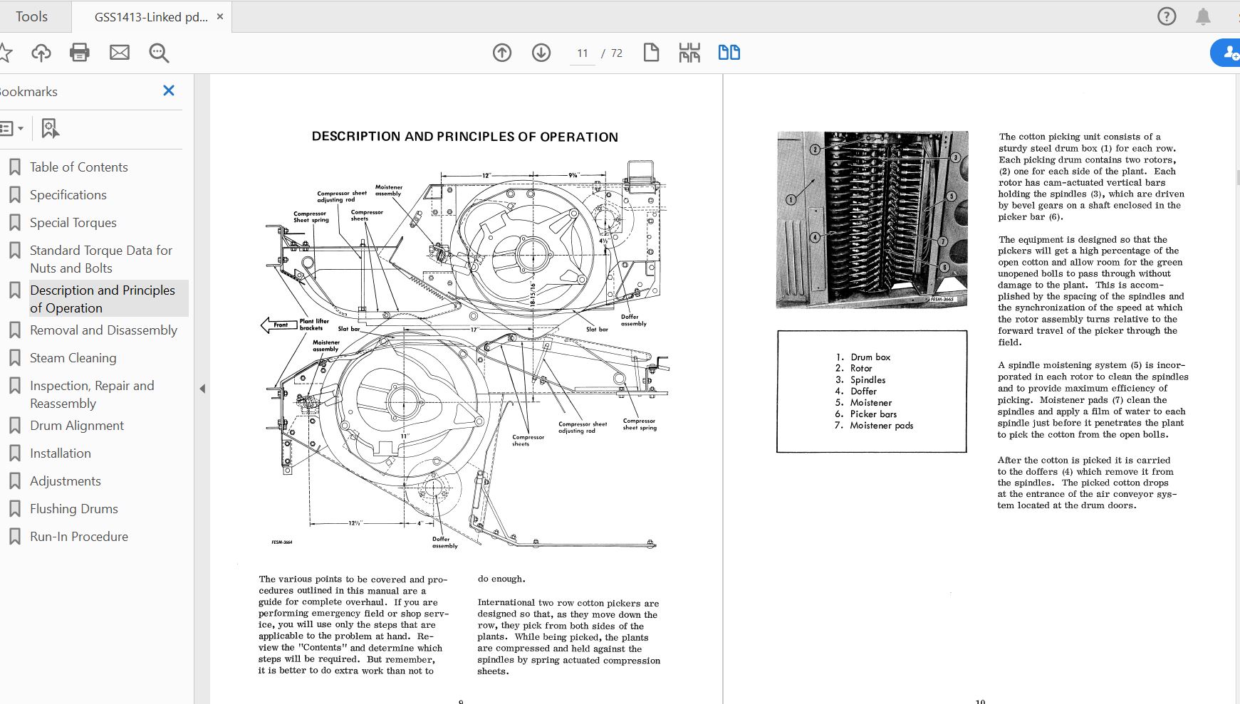This screenshot has height=704, width=1240.
Task: Select the single page view icon
Action: click(x=651, y=53)
